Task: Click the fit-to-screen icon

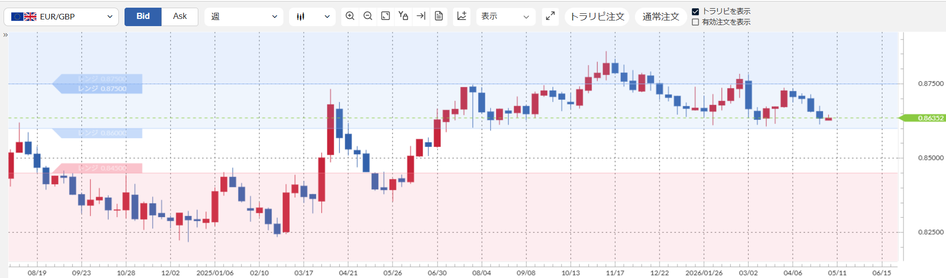Action: (385, 16)
